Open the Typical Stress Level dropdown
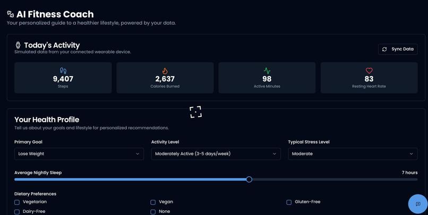428x215 pixels. (353, 154)
